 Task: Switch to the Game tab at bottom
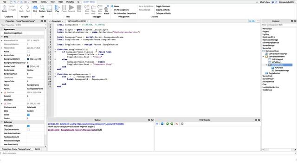[37, 149]
